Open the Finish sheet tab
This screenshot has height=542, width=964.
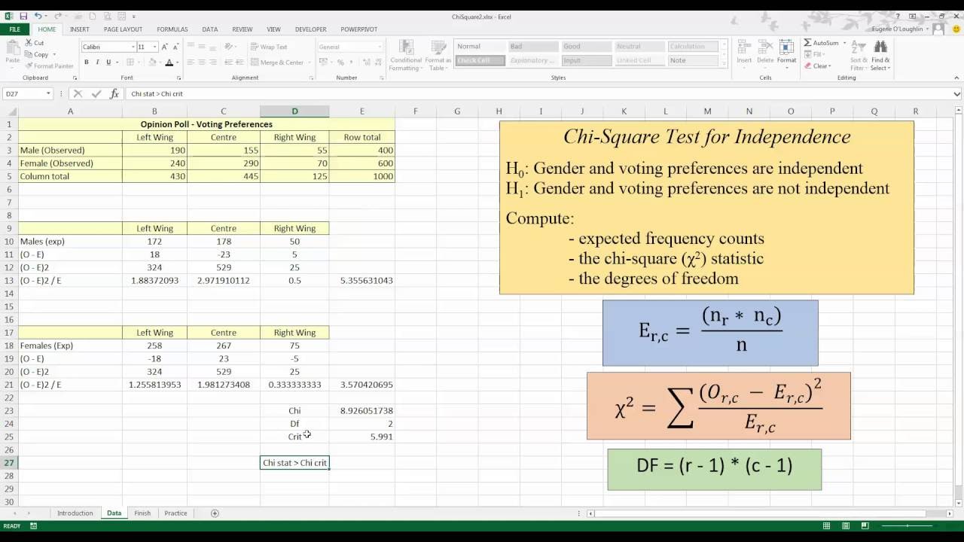142,513
